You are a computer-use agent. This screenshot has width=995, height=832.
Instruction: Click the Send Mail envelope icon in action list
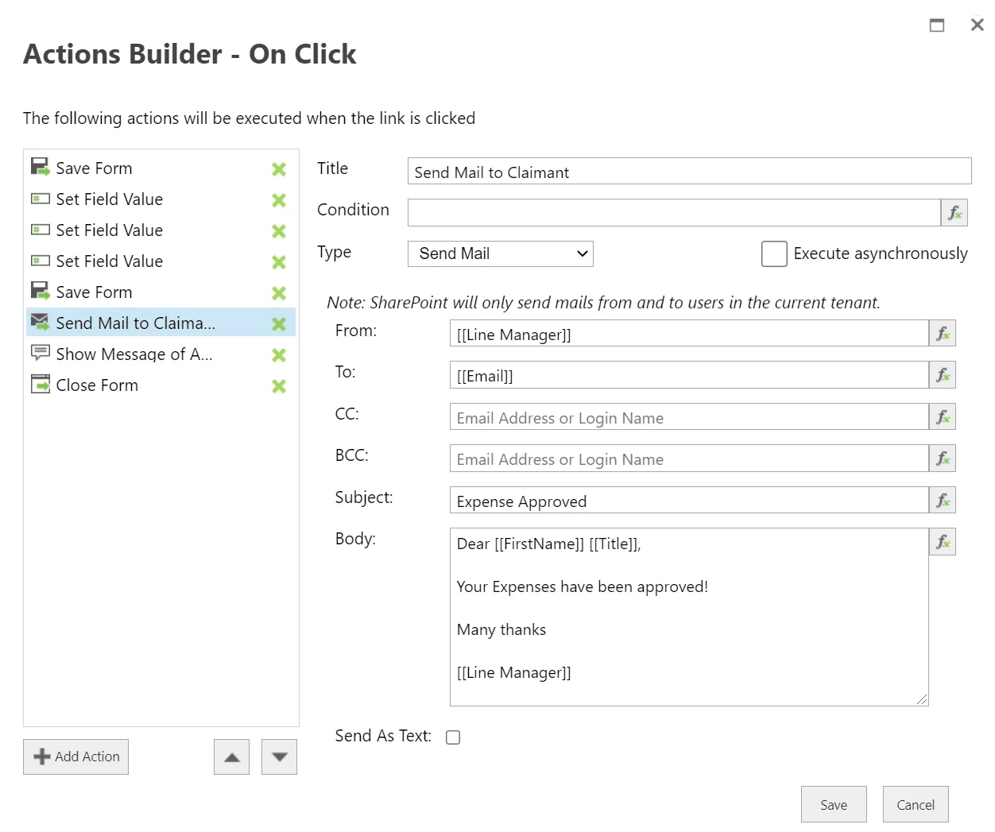pyautogui.click(x=39, y=322)
